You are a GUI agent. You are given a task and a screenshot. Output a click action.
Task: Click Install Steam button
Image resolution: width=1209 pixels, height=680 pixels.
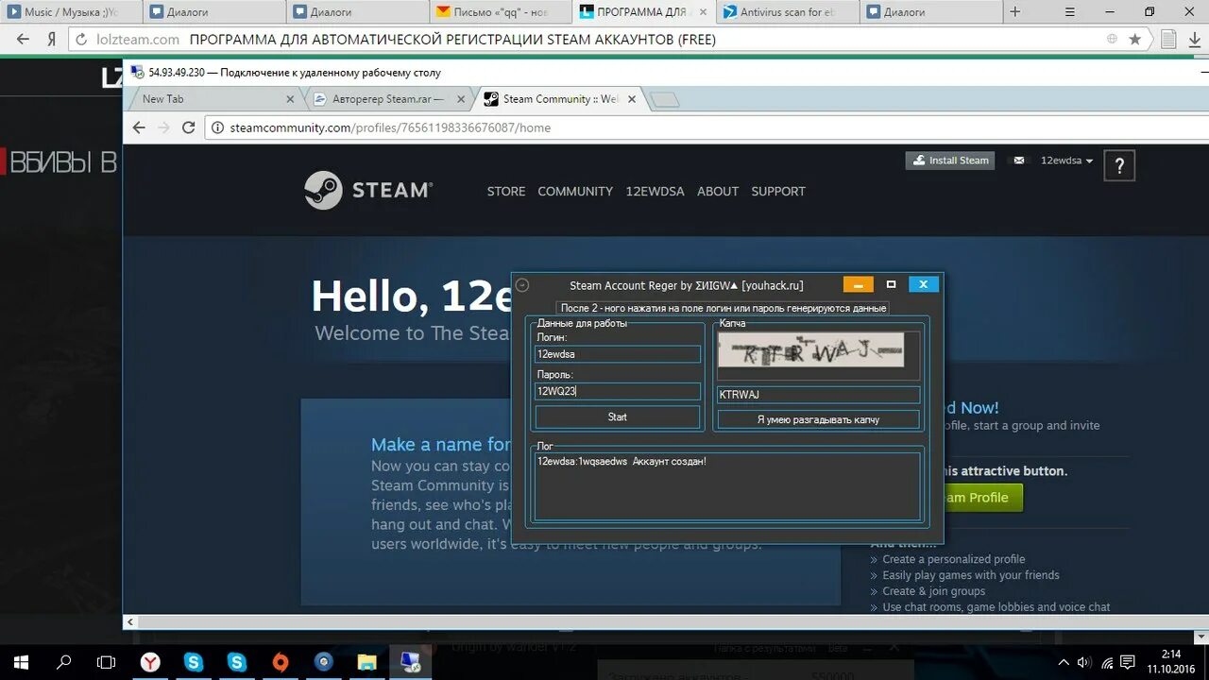[950, 161]
